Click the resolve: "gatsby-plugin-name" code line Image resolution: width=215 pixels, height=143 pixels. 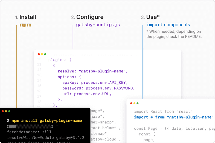pyautogui.click(x=93, y=71)
